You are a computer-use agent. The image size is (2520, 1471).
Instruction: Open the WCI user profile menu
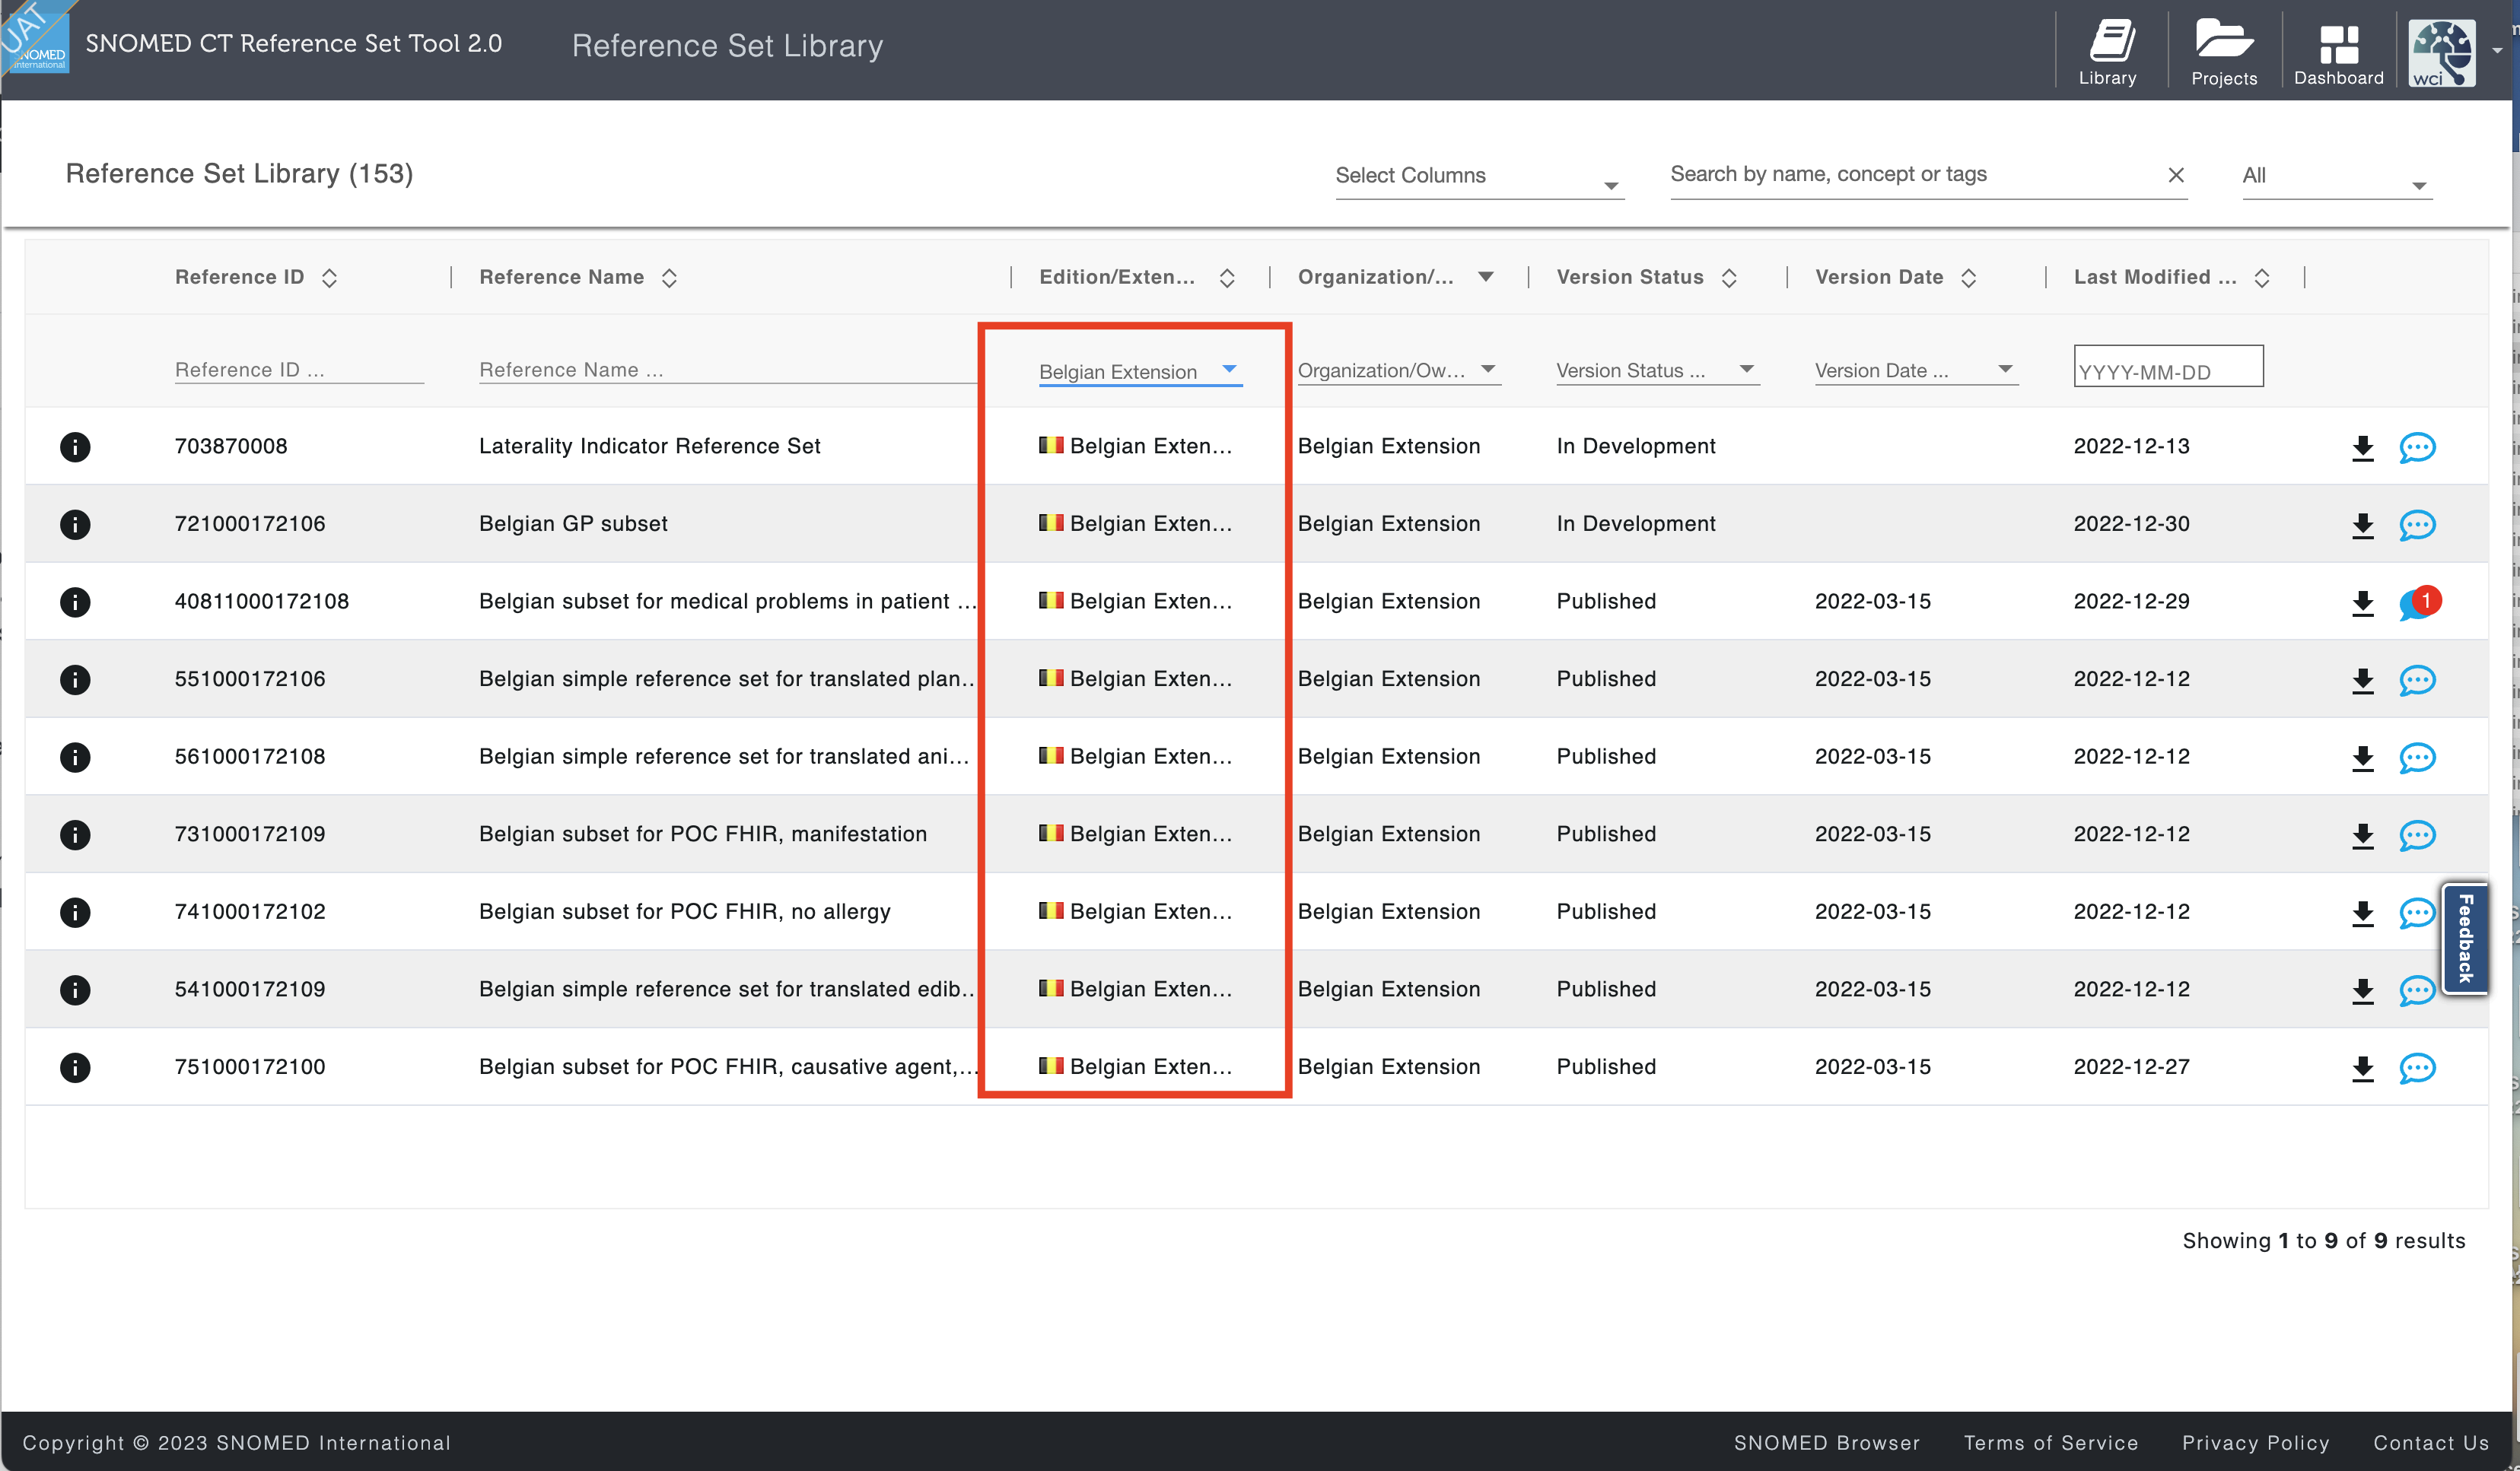pos(2441,53)
